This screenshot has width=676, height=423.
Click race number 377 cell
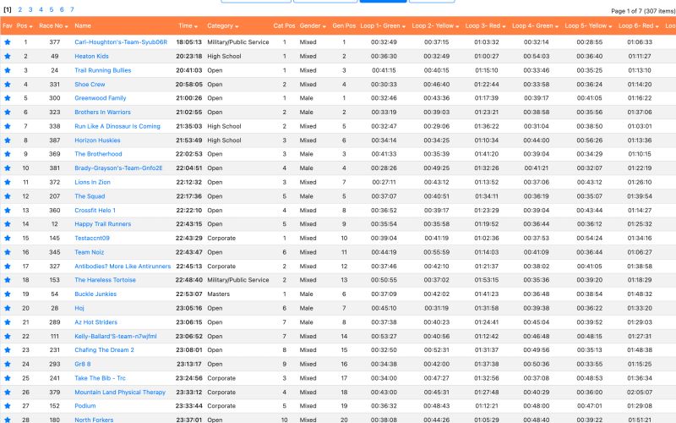coord(54,42)
